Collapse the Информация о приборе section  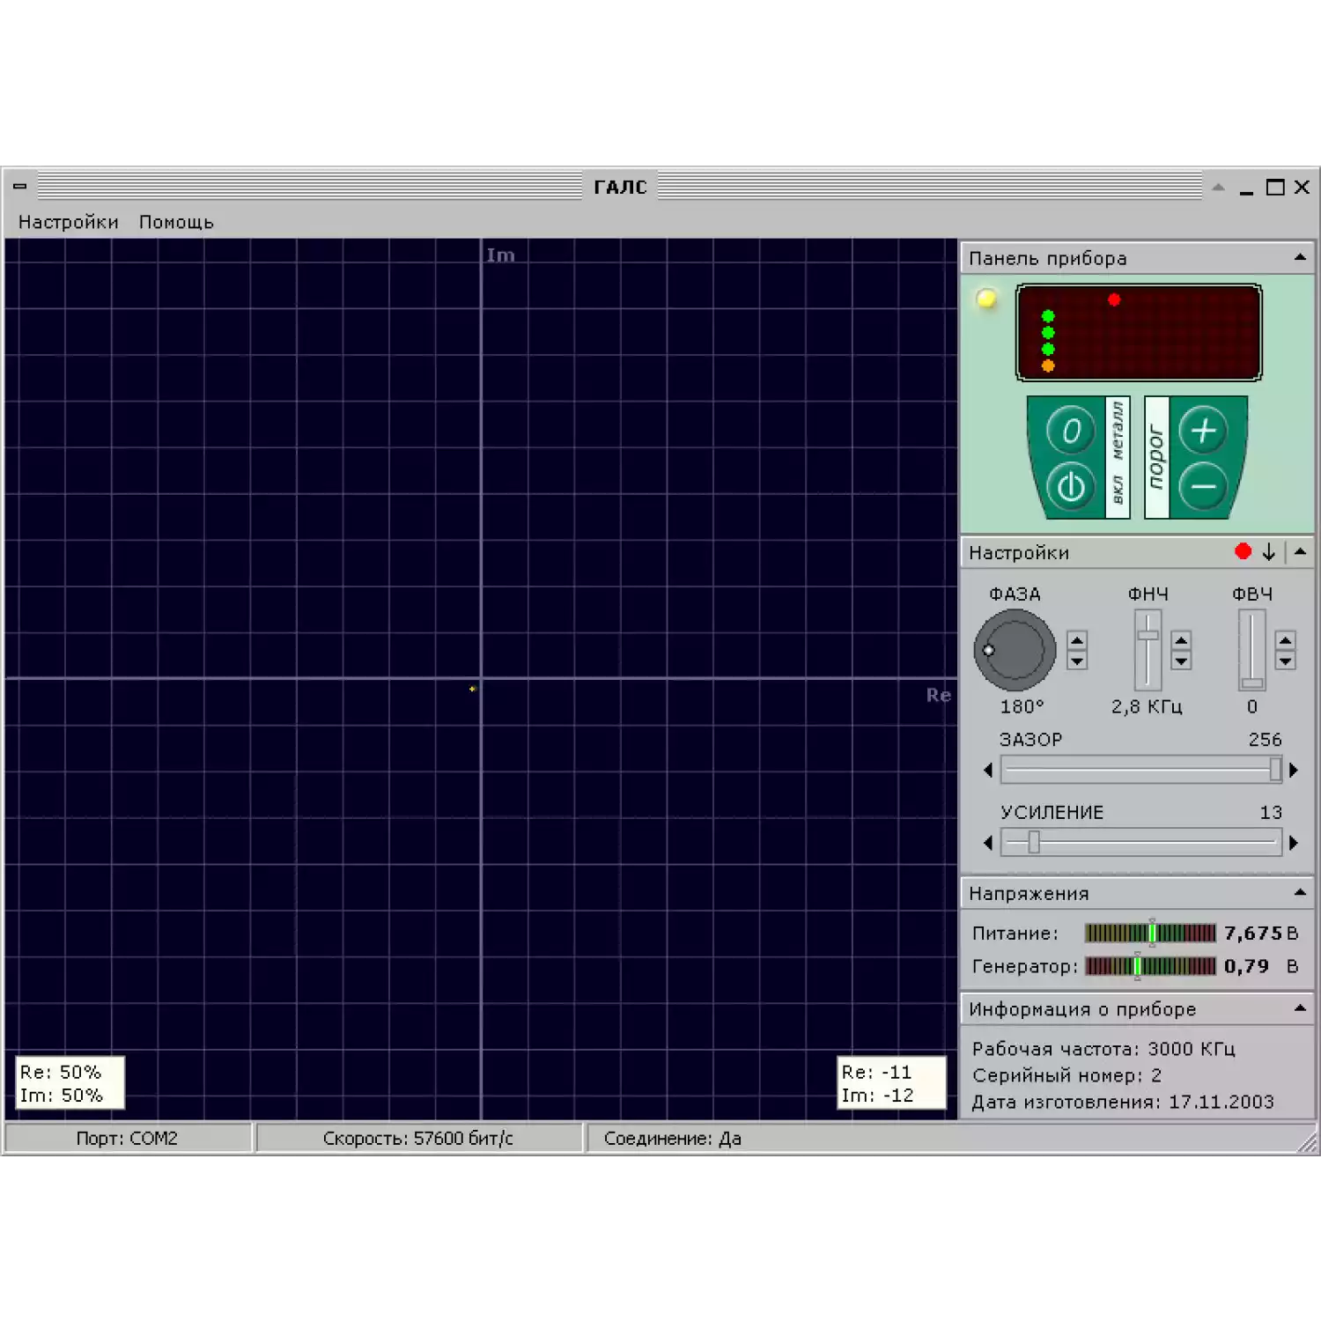click(x=1300, y=1008)
